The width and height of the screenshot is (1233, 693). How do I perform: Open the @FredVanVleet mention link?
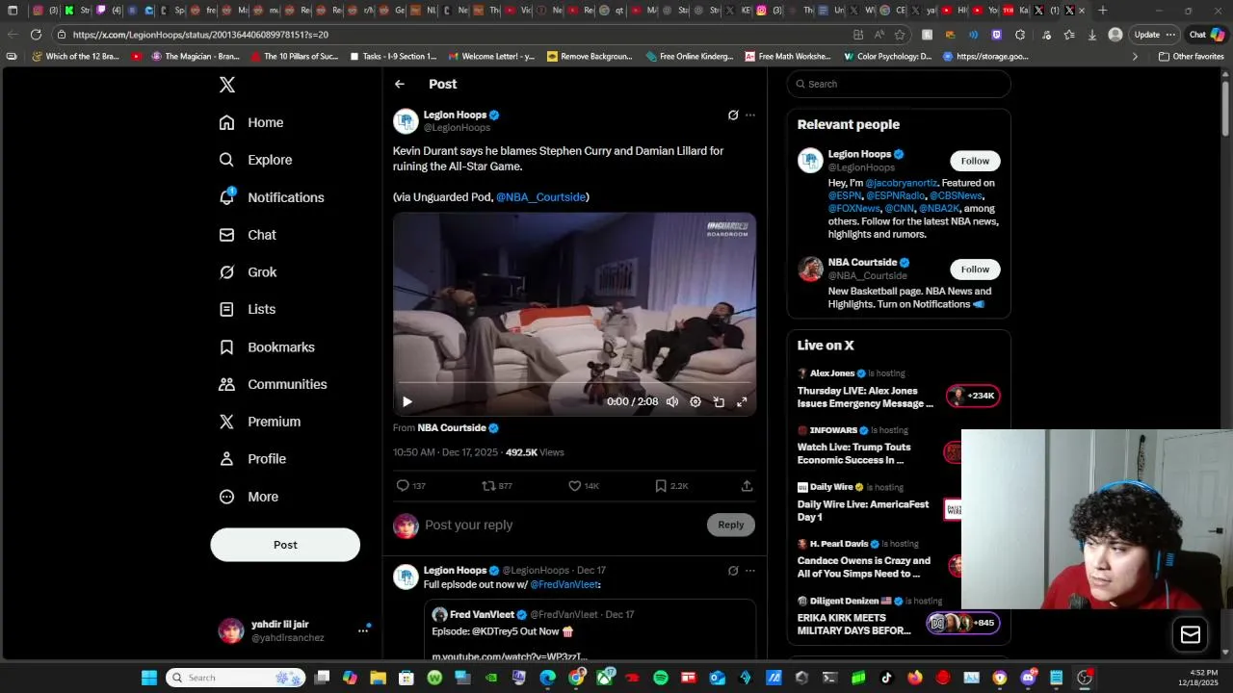point(564,584)
